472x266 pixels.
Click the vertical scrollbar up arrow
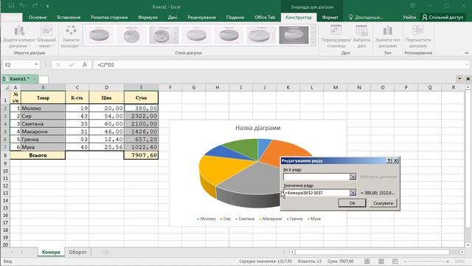(468, 87)
